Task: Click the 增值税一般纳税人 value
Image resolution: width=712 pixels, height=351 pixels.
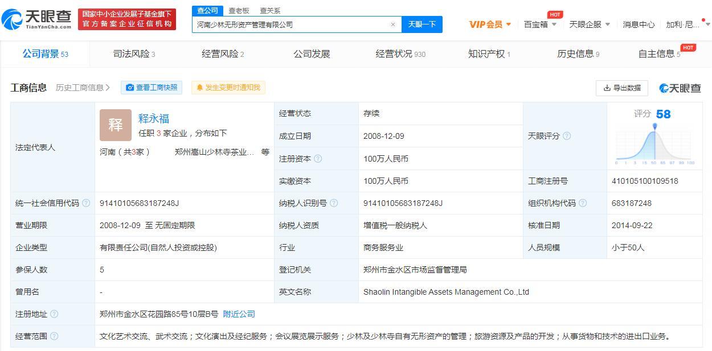Action: (x=395, y=225)
